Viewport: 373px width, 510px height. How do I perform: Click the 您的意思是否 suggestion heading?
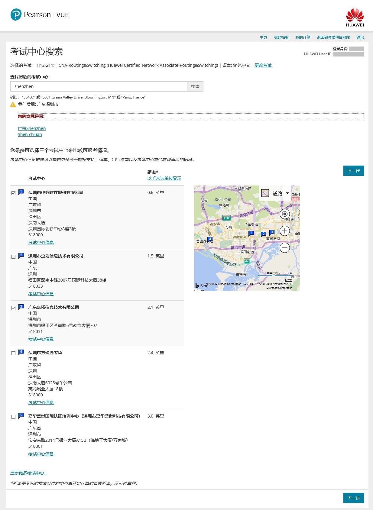pos(31,116)
